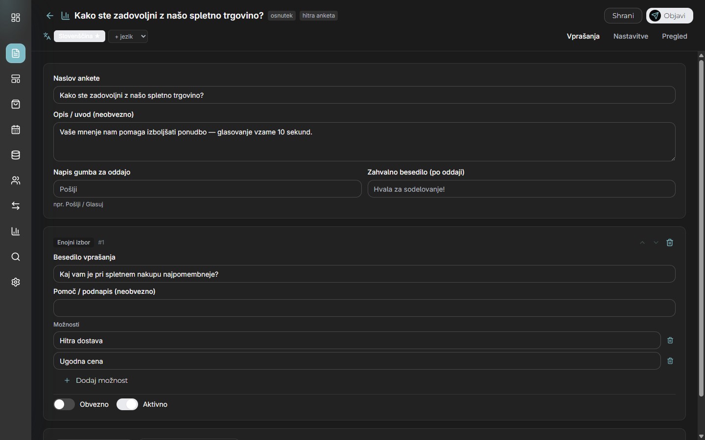The image size is (705, 440).
Task: Open the dashboard grid icon in sidebar
Action: pyautogui.click(x=16, y=18)
